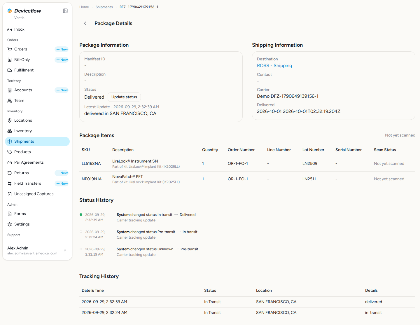Click Update status button
The height and width of the screenshot is (325, 420).
pos(124,97)
